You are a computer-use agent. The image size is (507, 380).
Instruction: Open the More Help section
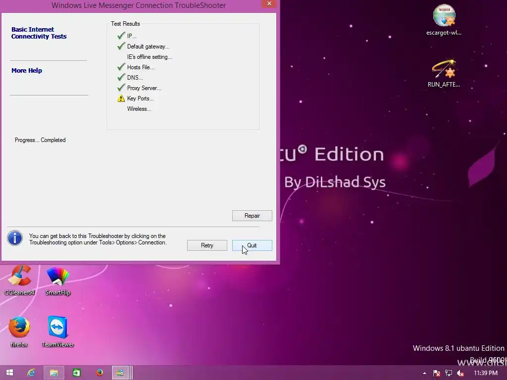pyautogui.click(x=27, y=70)
